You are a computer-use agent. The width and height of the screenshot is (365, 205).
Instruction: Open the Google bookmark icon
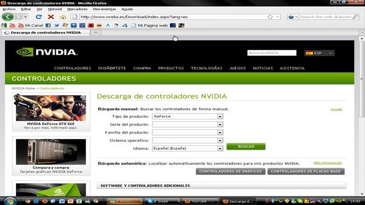[x=4, y=25]
